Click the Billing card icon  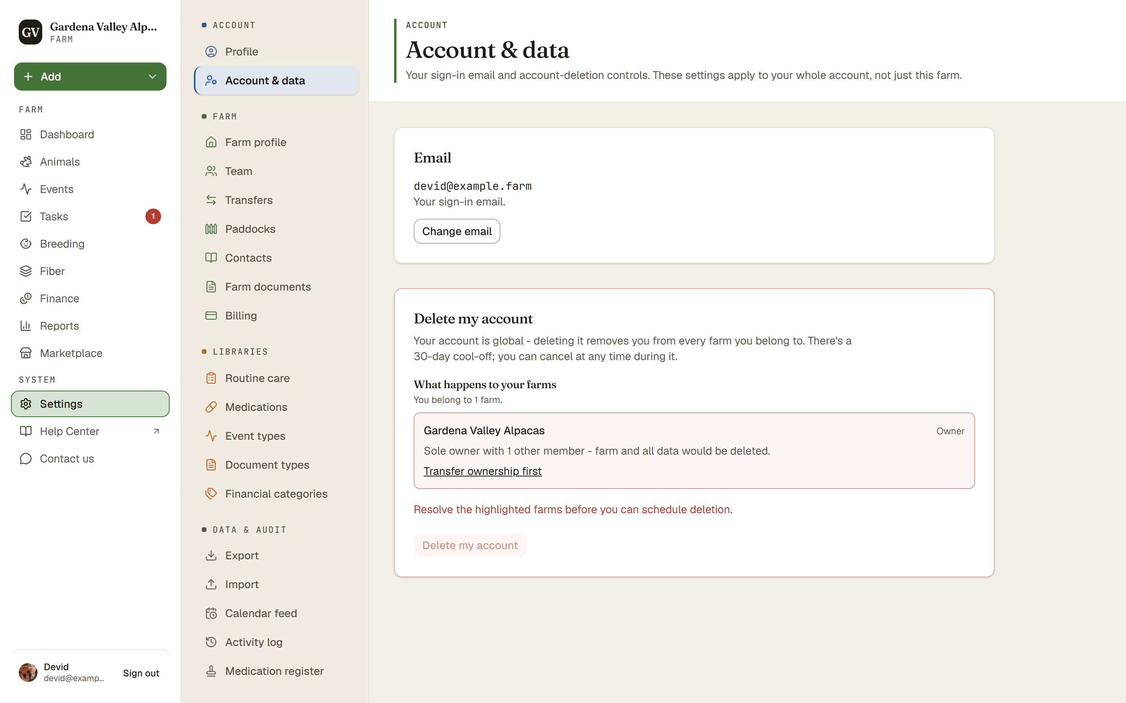tap(211, 316)
